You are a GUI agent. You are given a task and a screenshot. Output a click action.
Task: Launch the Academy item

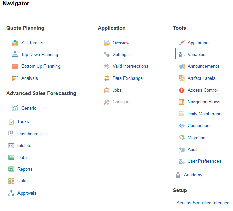click(x=193, y=175)
